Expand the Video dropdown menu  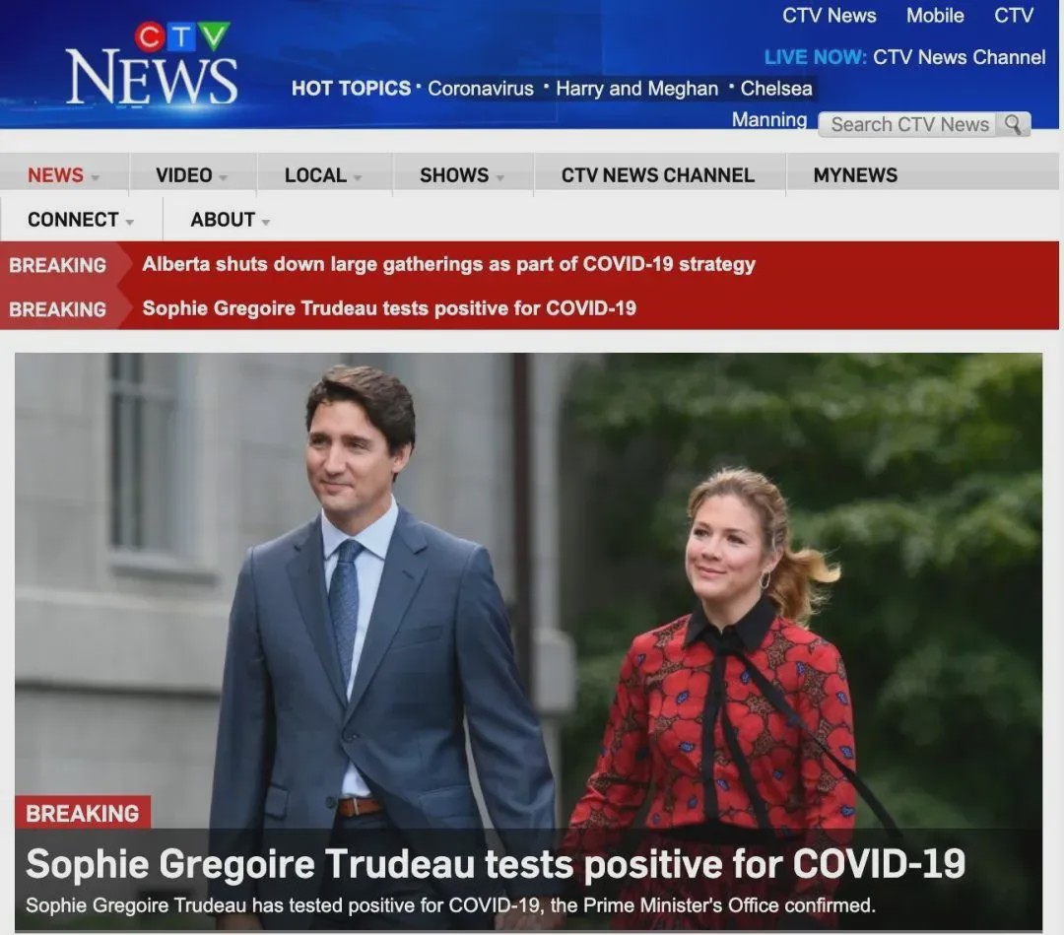click(x=192, y=175)
